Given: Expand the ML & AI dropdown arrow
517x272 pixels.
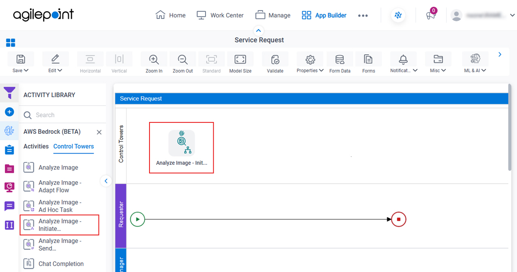Looking at the screenshot, I should tap(483, 71).
